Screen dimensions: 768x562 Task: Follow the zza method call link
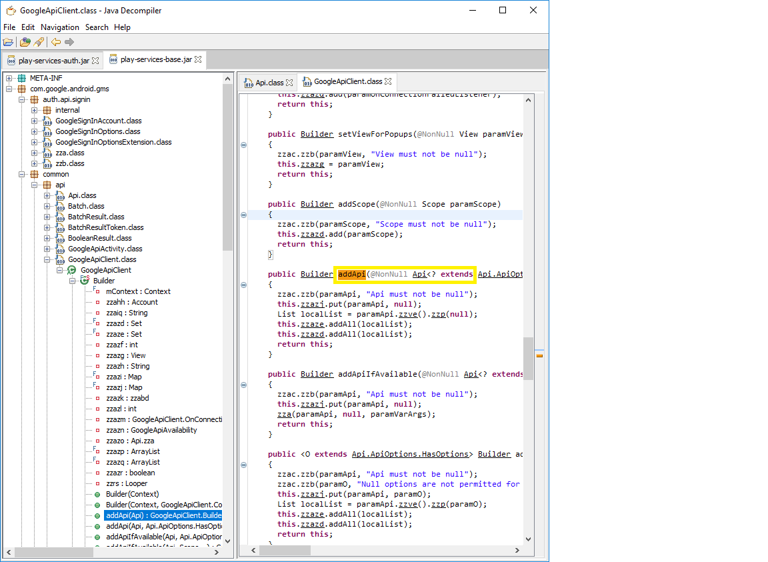[x=285, y=415]
